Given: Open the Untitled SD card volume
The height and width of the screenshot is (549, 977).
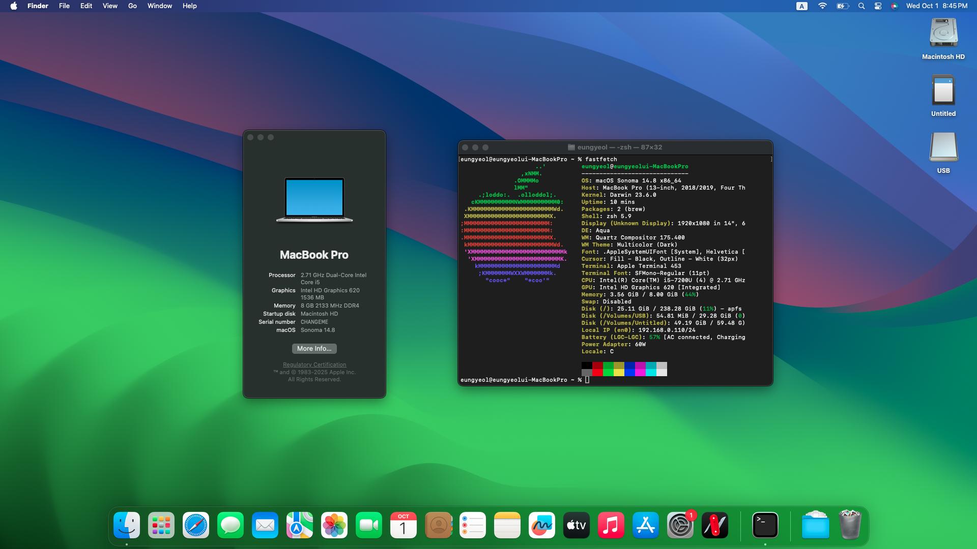Looking at the screenshot, I should pyautogui.click(x=943, y=90).
